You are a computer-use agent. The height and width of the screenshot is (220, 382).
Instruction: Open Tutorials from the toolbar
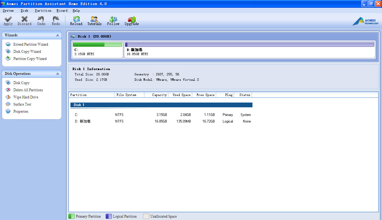[94, 21]
